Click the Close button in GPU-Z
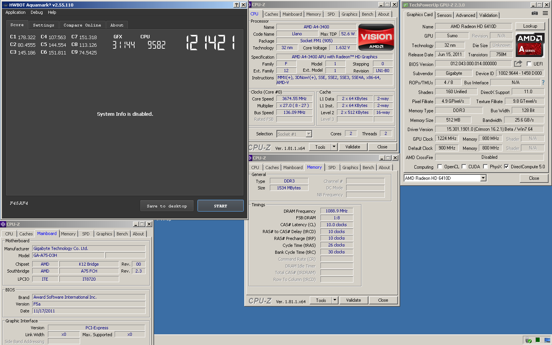The height and width of the screenshot is (345, 552). (x=534, y=178)
